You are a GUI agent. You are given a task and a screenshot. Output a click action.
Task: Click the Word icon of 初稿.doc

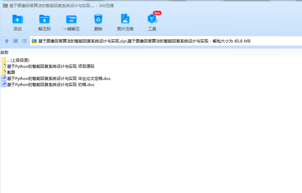click(4, 85)
